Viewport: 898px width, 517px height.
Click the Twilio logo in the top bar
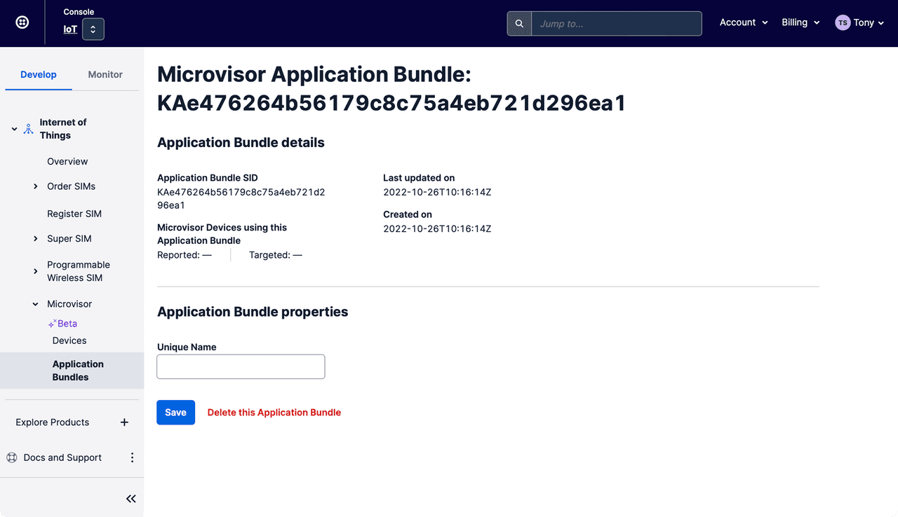click(22, 22)
